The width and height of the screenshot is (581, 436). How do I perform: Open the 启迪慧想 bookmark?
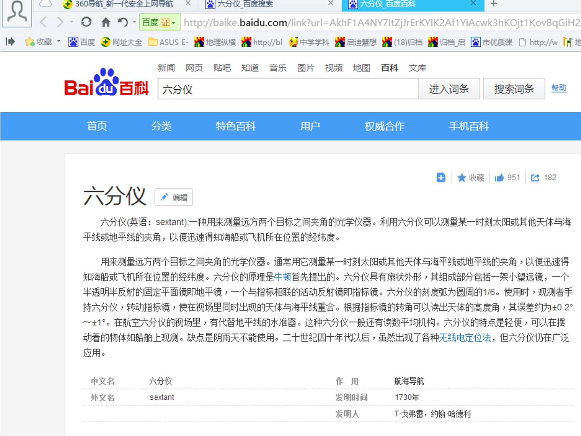tap(356, 42)
